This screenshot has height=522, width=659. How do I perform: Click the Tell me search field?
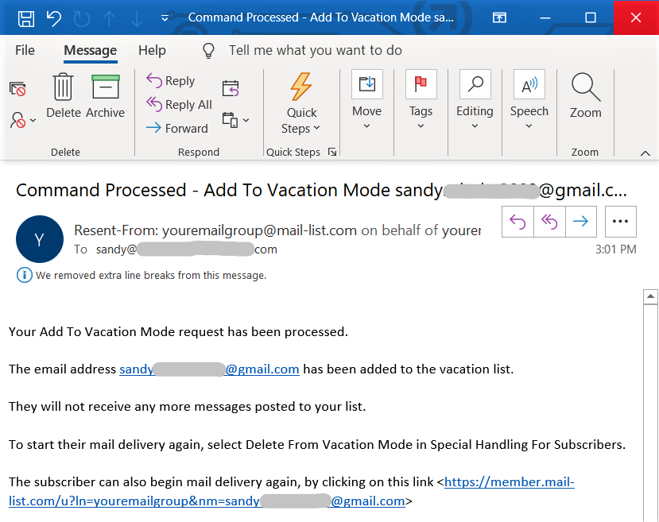tap(315, 50)
